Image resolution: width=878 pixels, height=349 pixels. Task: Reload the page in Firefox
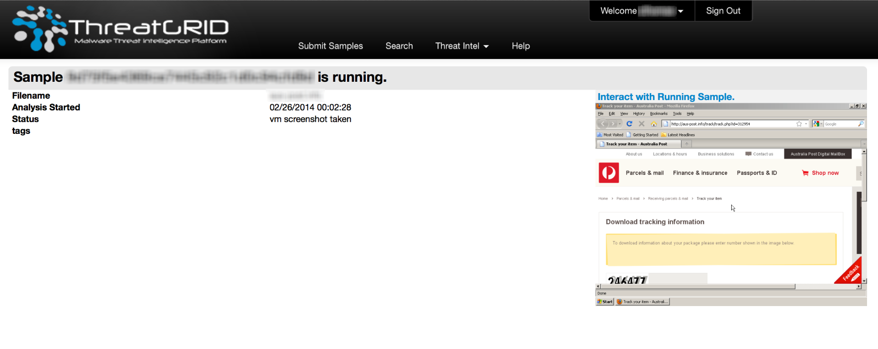click(x=629, y=124)
